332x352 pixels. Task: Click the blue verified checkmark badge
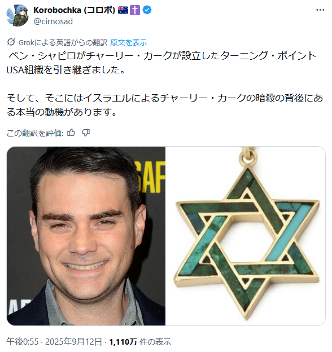[147, 10]
